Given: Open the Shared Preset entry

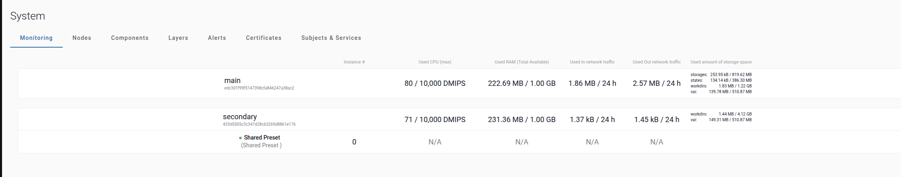Looking at the screenshot, I should (x=262, y=138).
